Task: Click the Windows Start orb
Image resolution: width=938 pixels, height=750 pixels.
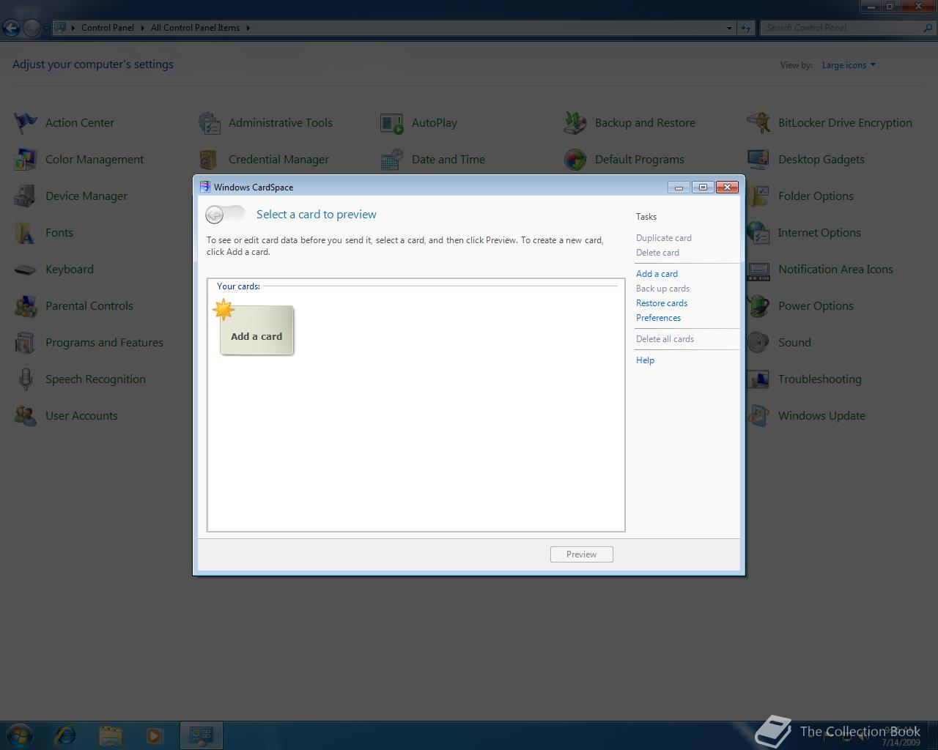Action: 20,735
